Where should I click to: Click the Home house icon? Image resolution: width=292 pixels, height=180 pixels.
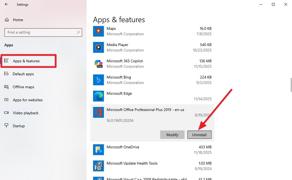coord(7,20)
